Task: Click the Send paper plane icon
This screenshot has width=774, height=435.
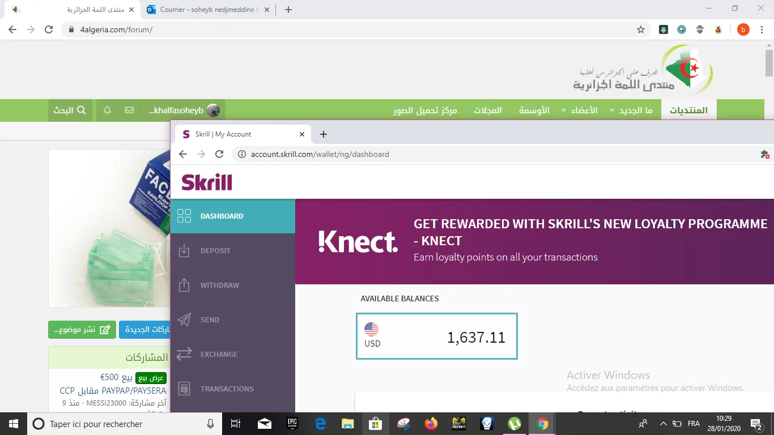Action: click(x=184, y=320)
